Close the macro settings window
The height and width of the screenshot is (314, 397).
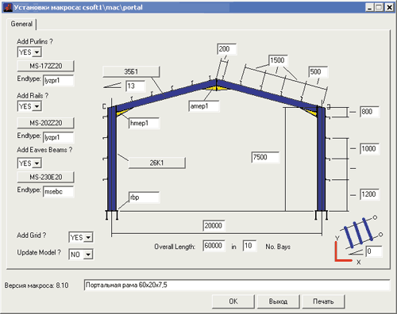coord(389,7)
